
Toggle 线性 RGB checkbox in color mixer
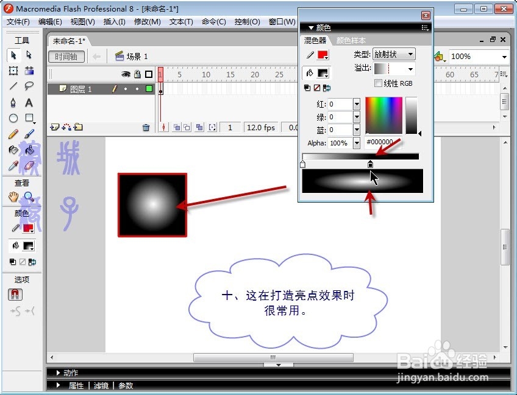pyautogui.click(x=378, y=83)
